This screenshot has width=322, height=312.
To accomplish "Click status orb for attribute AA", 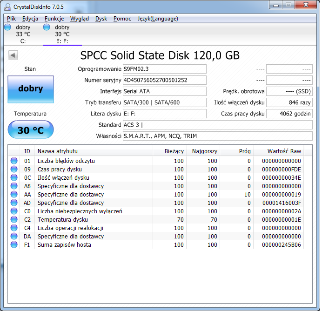I will coord(14,195).
